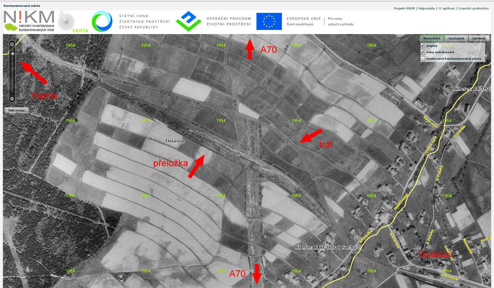Viewport: 494px width, 288px height.
Task: Open the Licenční podmínky link
Action: pos(474,8)
